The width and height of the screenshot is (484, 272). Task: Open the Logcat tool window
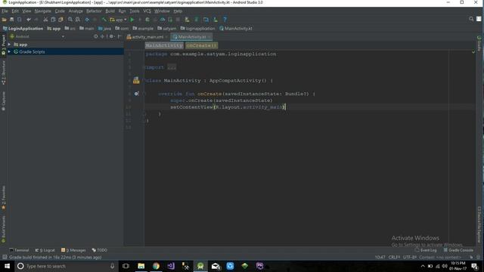point(45,250)
